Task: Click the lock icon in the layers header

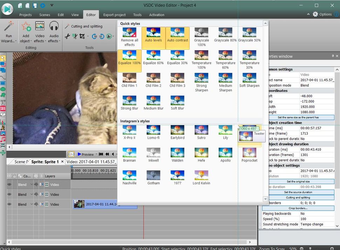Action: click(14, 176)
